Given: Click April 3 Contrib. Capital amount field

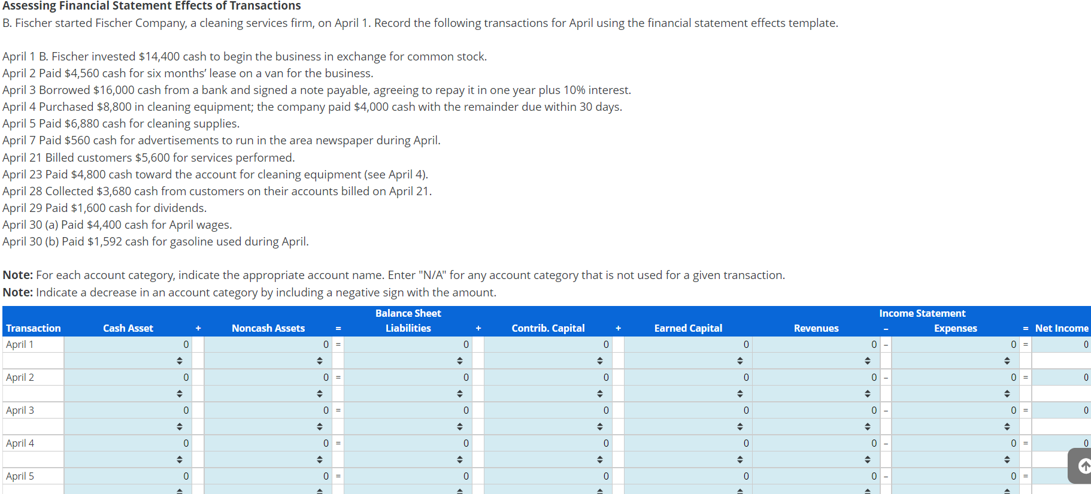Looking at the screenshot, I should click(x=548, y=410).
